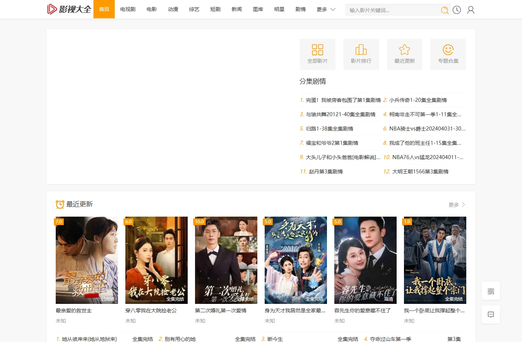This screenshot has width=522, height=342.
Task: Open ranked item 她从彼岸来(她从地狱来)
Action: click(89, 339)
